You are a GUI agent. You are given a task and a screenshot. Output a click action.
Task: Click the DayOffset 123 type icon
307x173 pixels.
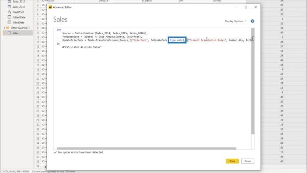pyautogui.click(x=9, y=12)
